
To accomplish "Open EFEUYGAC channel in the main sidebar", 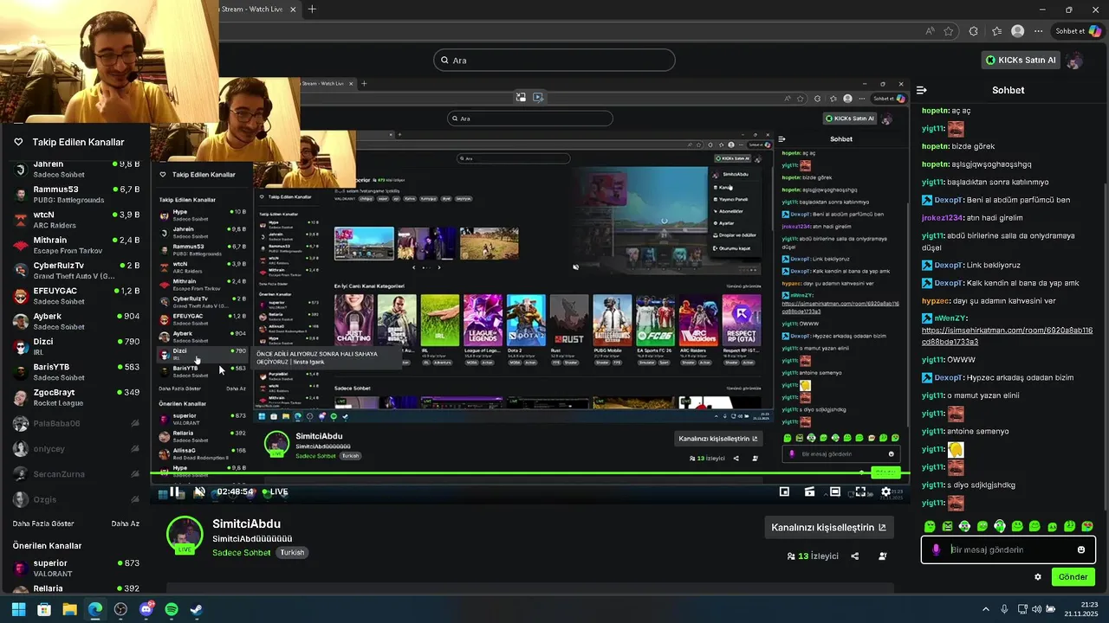I will [76, 296].
